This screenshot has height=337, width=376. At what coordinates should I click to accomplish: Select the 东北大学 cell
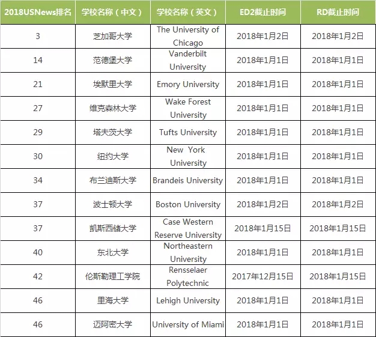[x=113, y=252]
